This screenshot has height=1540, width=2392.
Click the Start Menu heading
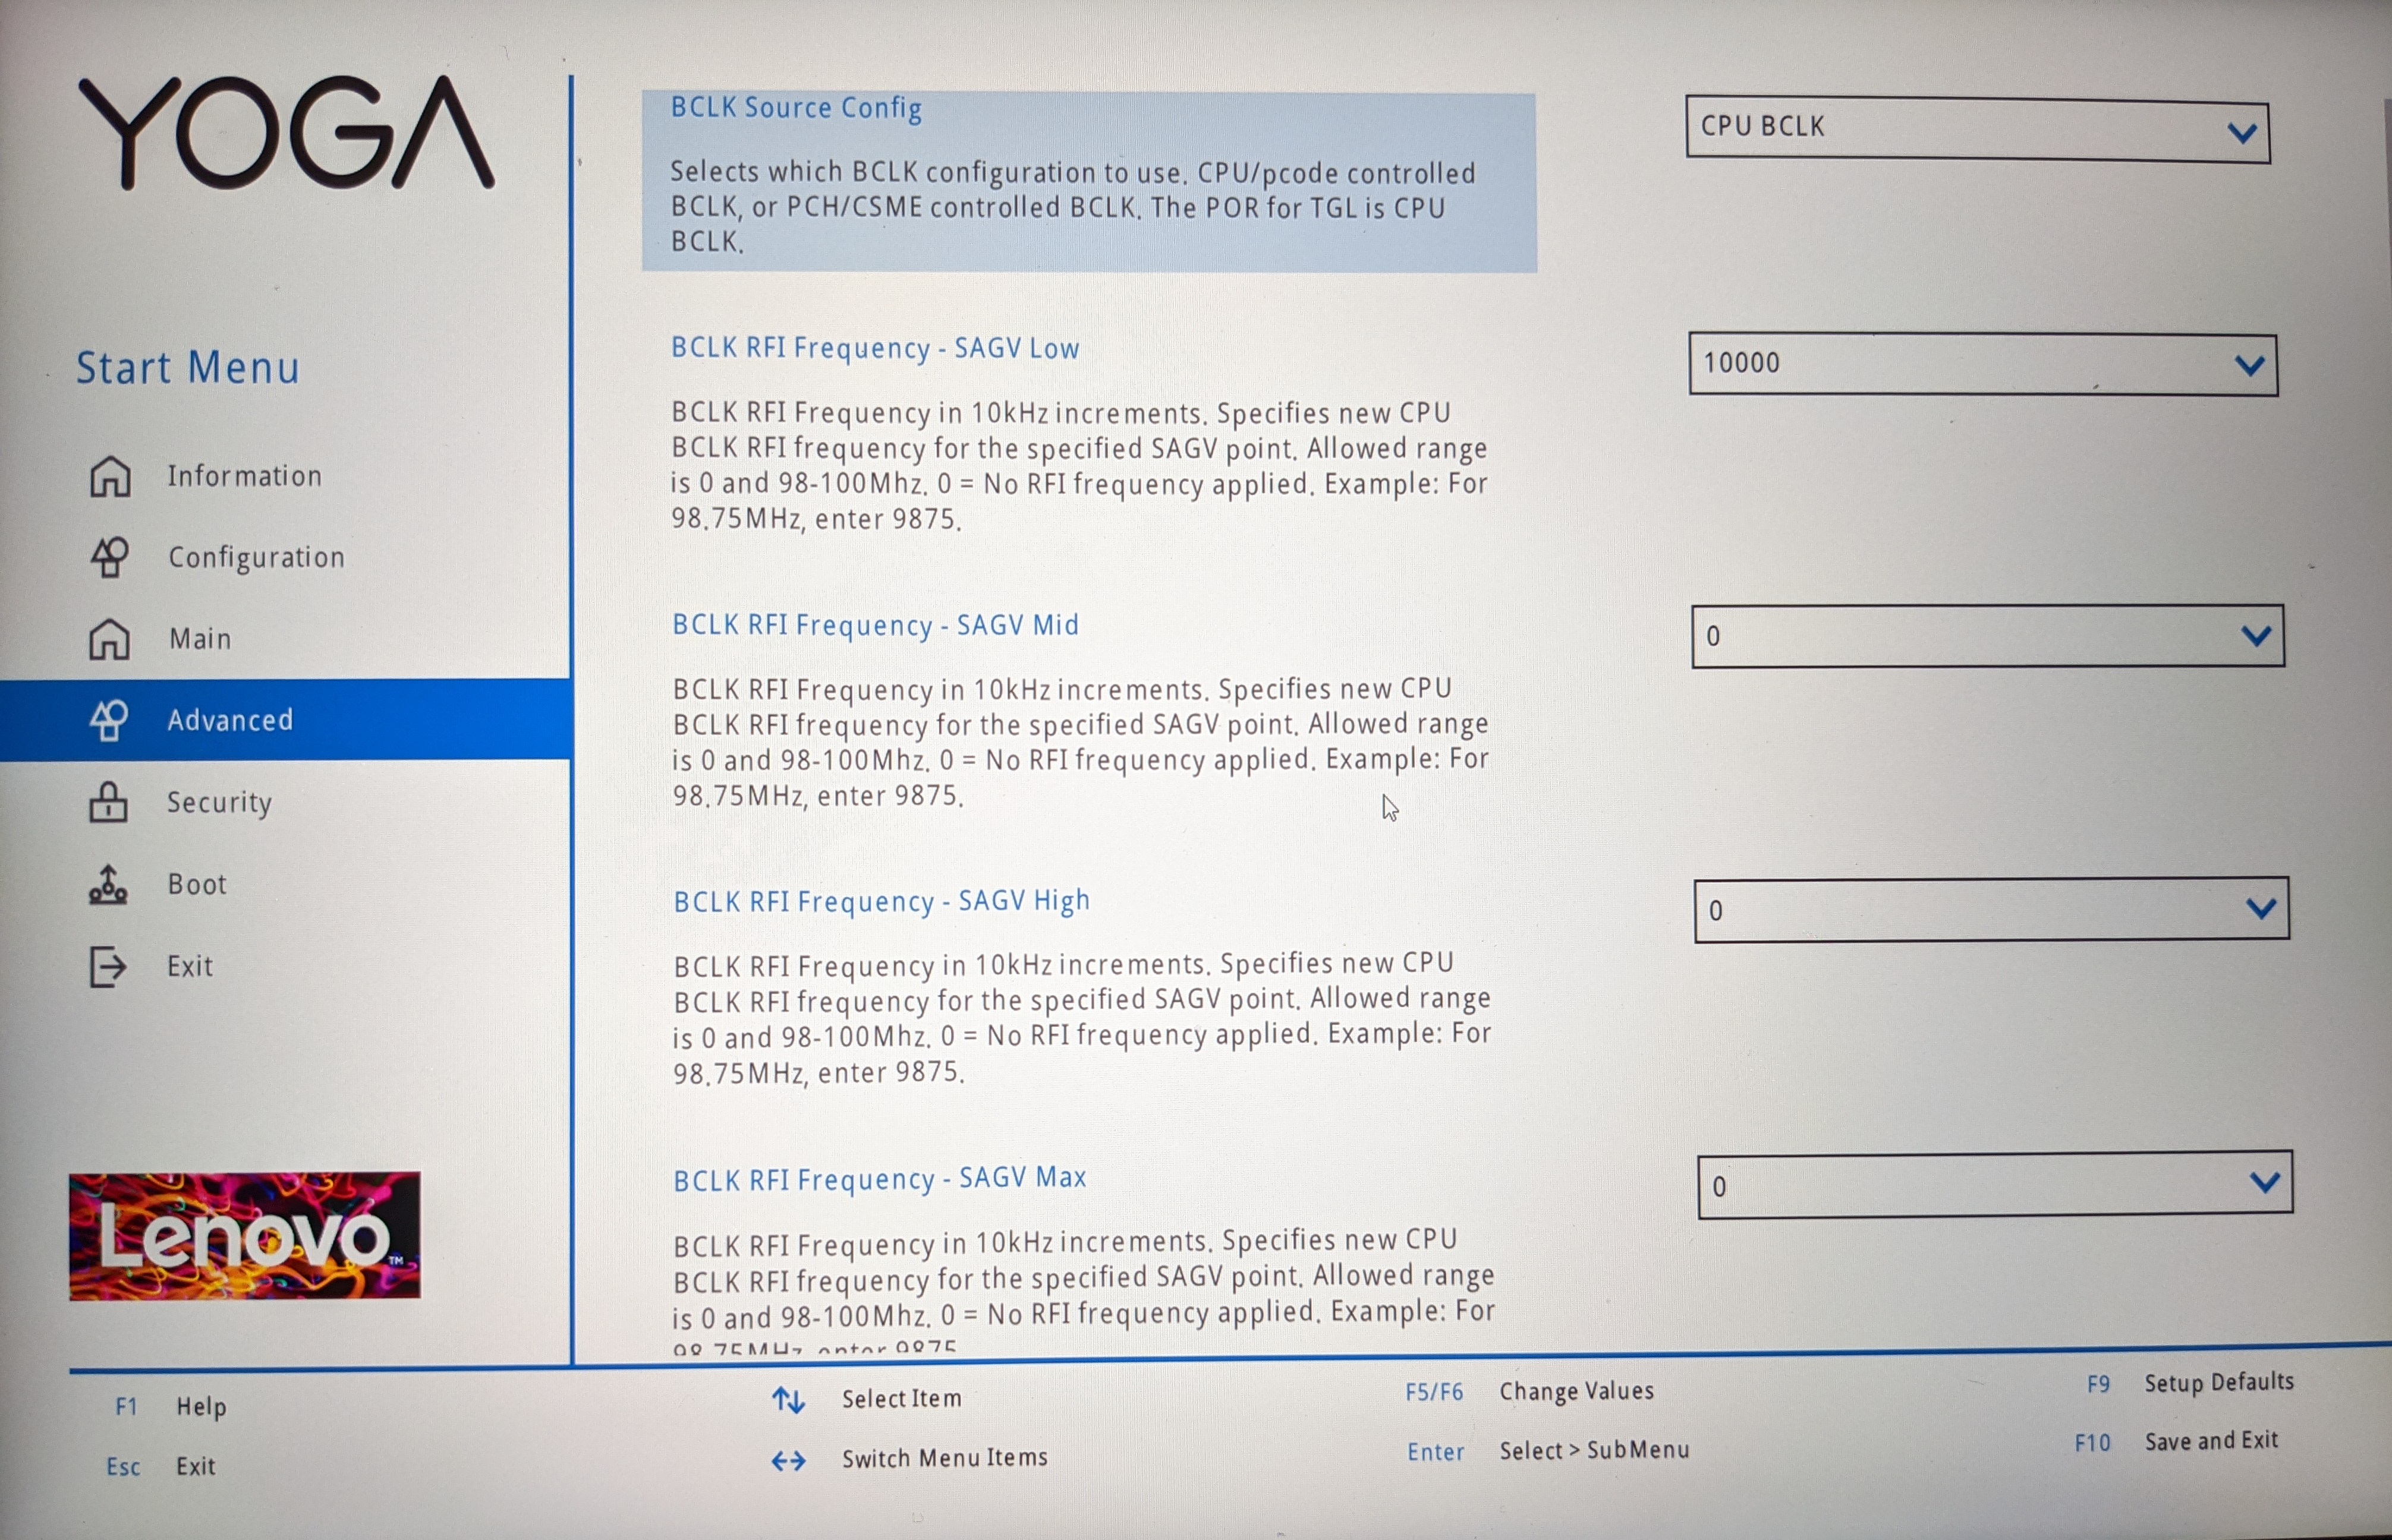coord(188,368)
